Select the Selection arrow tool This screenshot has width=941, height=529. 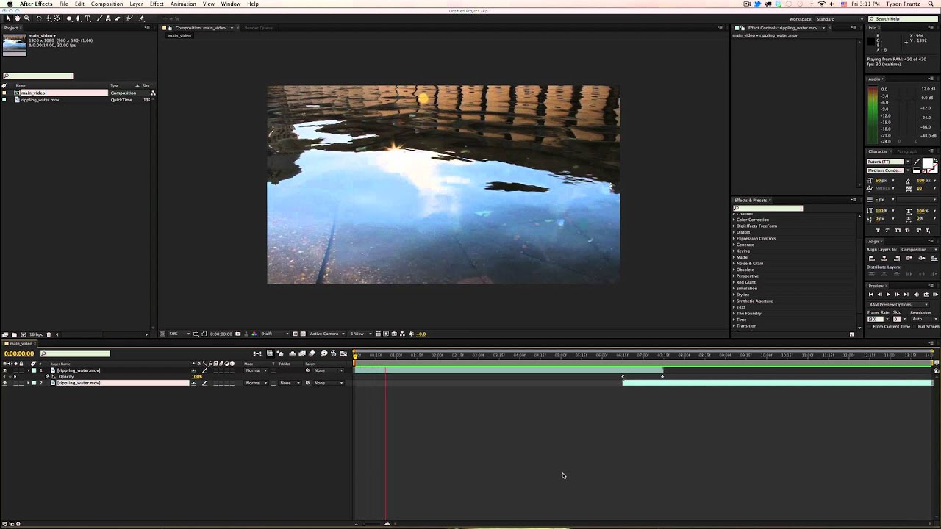pos(8,18)
